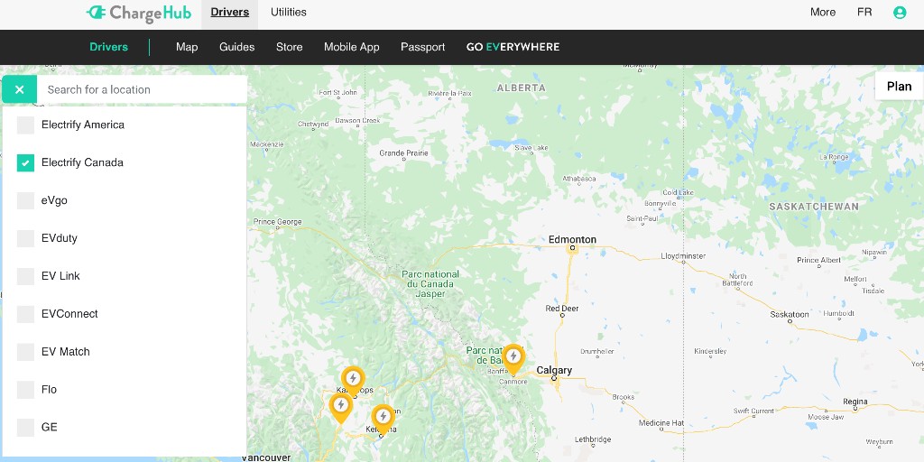Click the Regina label on map

855,402
